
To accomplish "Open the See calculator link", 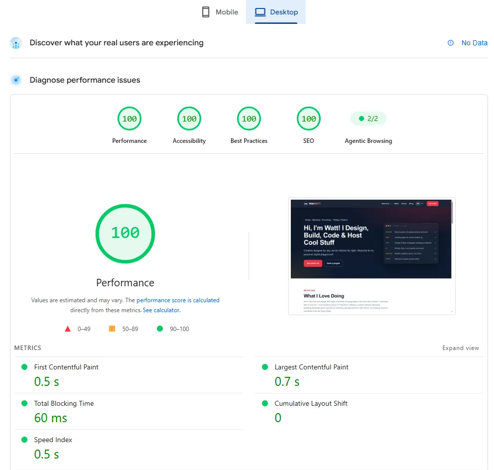I will (162, 310).
